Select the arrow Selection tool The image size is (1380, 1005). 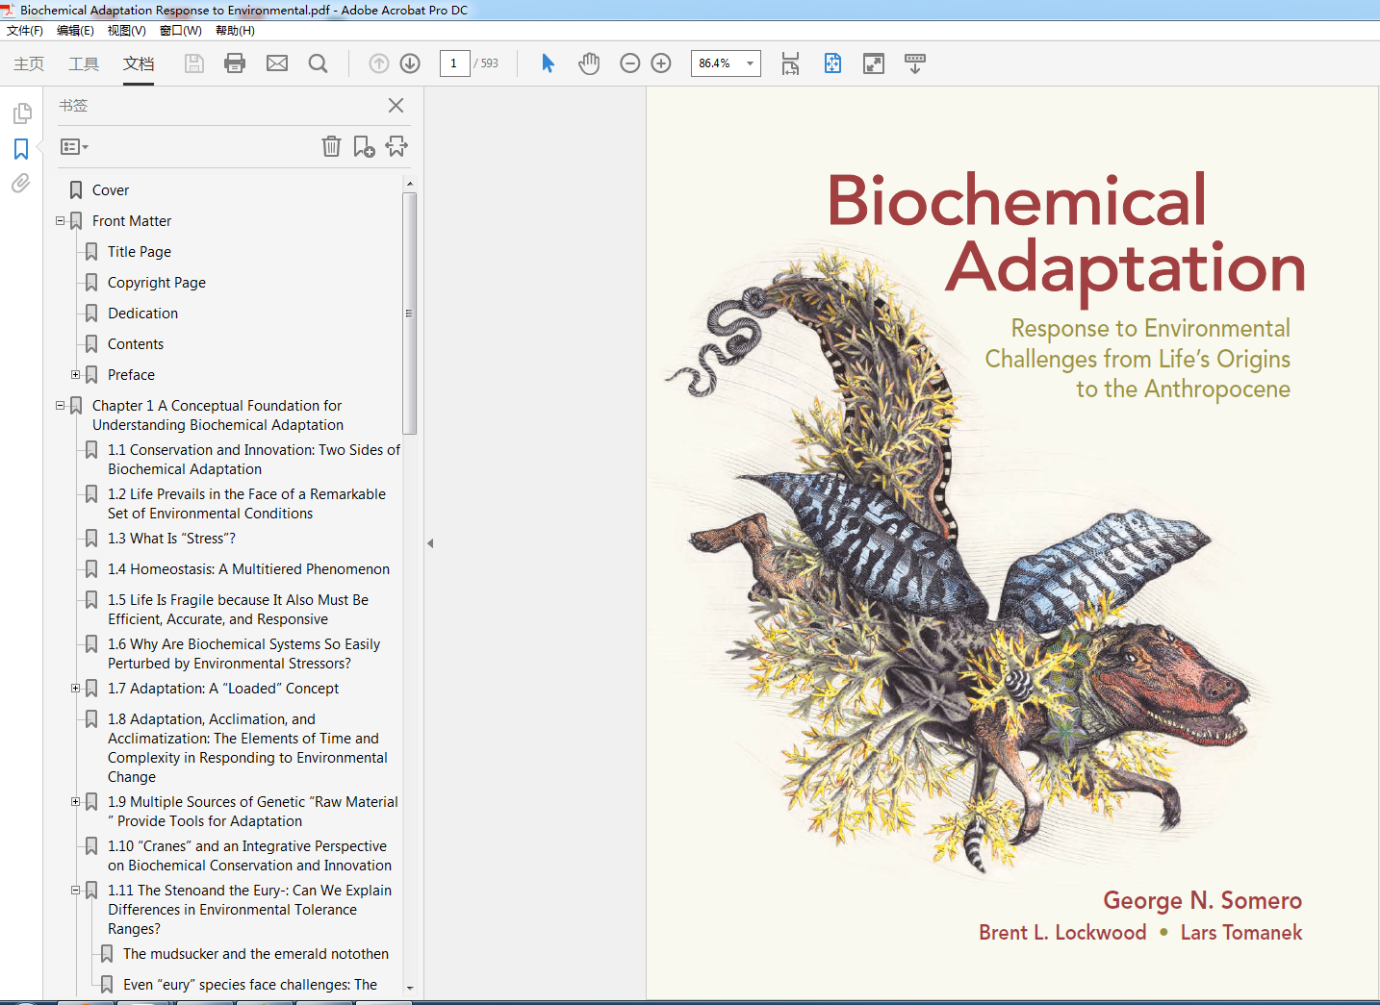pyautogui.click(x=548, y=63)
